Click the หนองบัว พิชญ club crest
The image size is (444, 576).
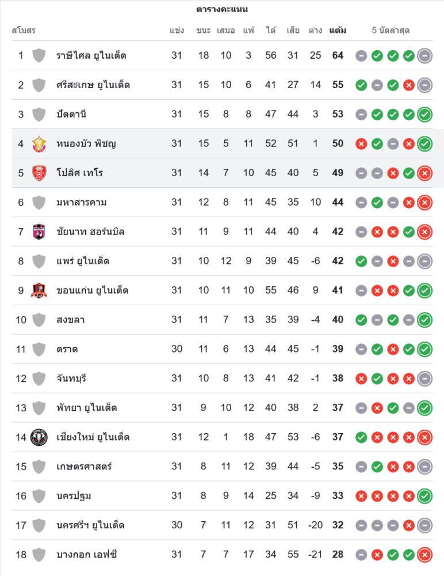39,143
